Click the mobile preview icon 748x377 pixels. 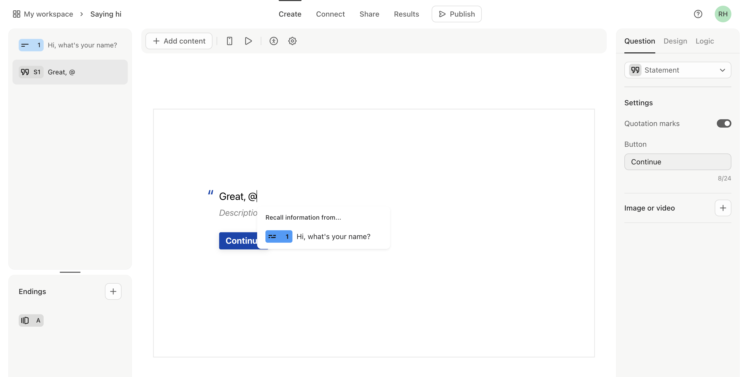230,41
